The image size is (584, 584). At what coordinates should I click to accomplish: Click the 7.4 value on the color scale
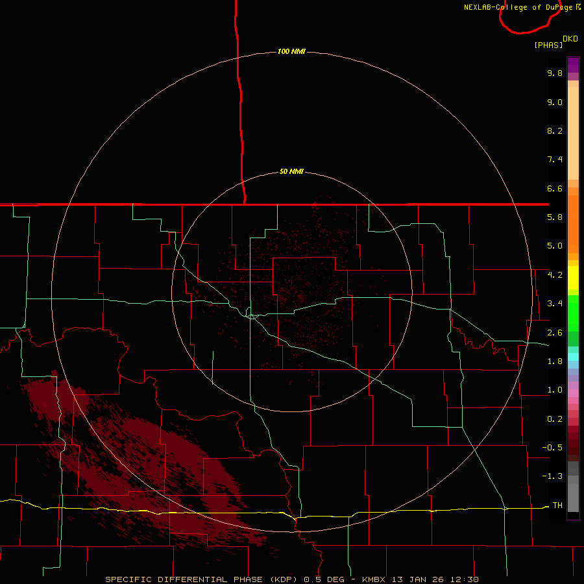(x=555, y=160)
